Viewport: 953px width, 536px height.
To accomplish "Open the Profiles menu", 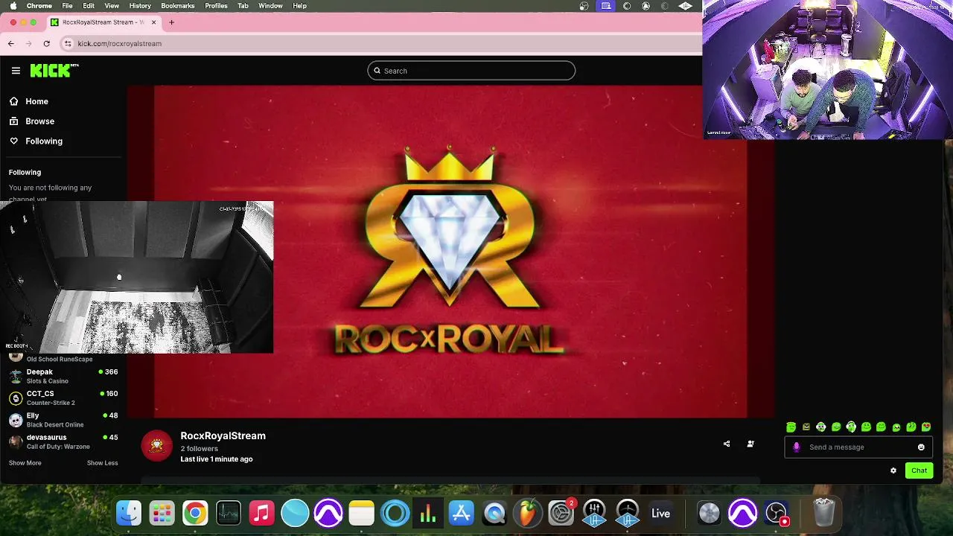I will pyautogui.click(x=216, y=6).
